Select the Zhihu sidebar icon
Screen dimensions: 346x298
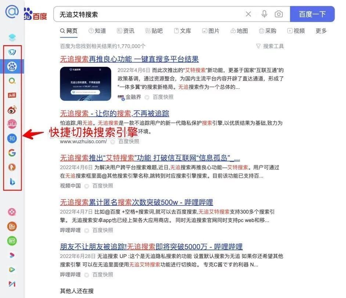point(12,139)
